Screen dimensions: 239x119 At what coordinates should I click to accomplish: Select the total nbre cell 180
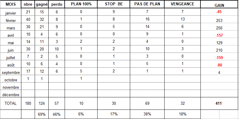(x=28, y=103)
